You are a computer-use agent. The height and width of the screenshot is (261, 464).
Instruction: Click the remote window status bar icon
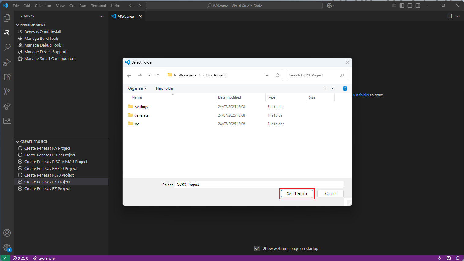[5, 258]
